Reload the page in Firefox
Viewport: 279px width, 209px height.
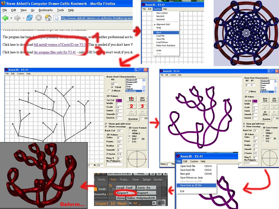29,18
